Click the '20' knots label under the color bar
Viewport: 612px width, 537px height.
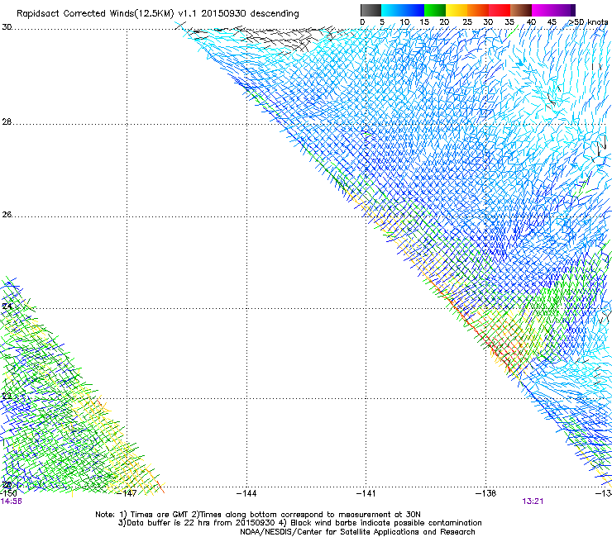pos(444,22)
